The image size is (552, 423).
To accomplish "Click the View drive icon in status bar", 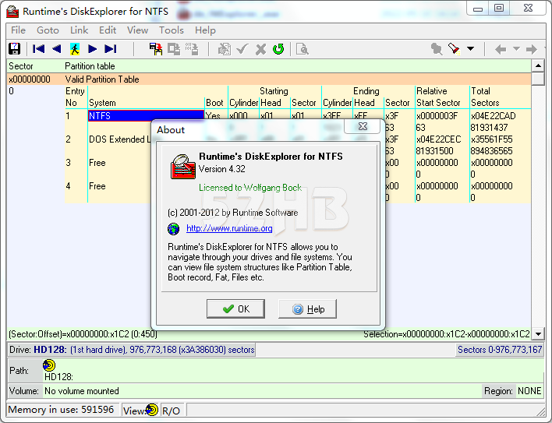I will pos(152,410).
